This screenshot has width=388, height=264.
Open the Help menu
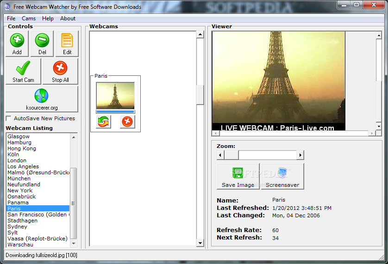coord(48,18)
